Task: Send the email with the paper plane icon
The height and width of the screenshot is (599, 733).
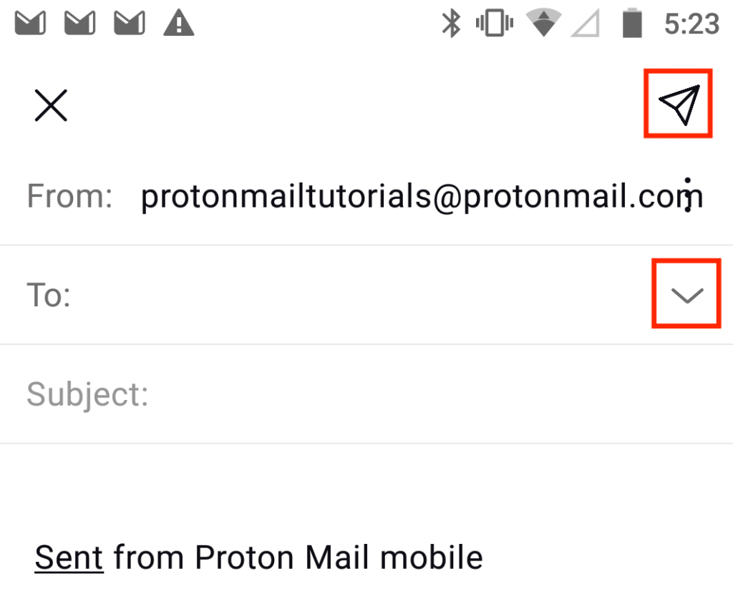Action: pos(679,104)
